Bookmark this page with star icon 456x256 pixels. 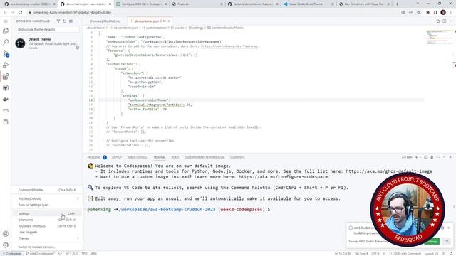click(x=418, y=13)
